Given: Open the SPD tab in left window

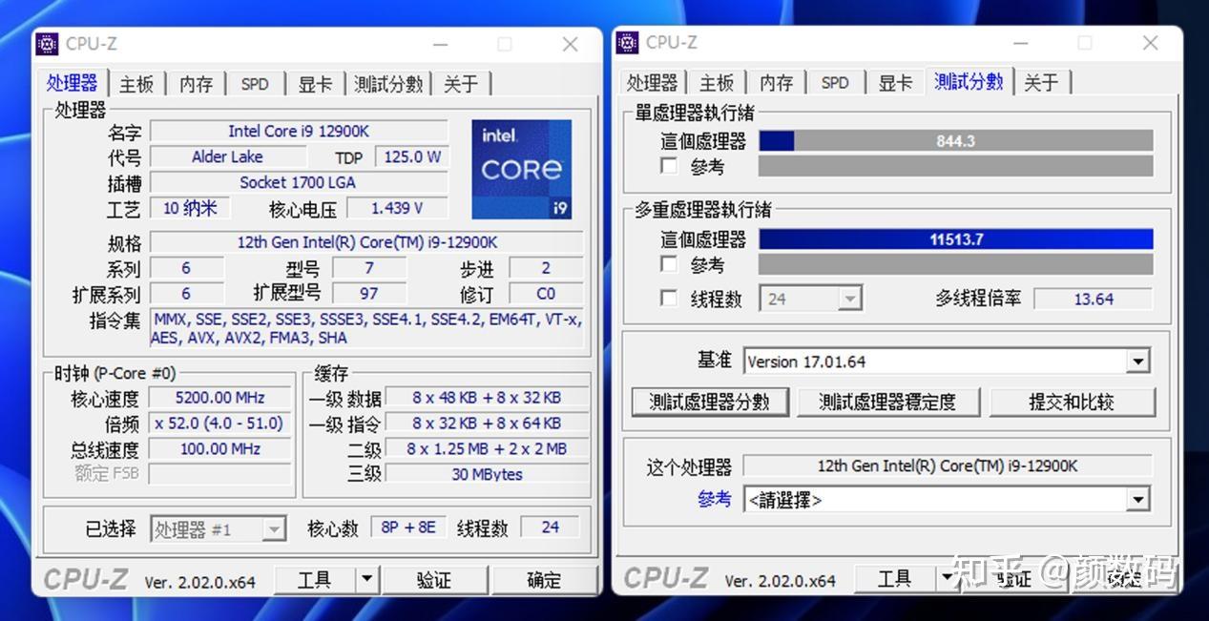Looking at the screenshot, I should (x=254, y=83).
